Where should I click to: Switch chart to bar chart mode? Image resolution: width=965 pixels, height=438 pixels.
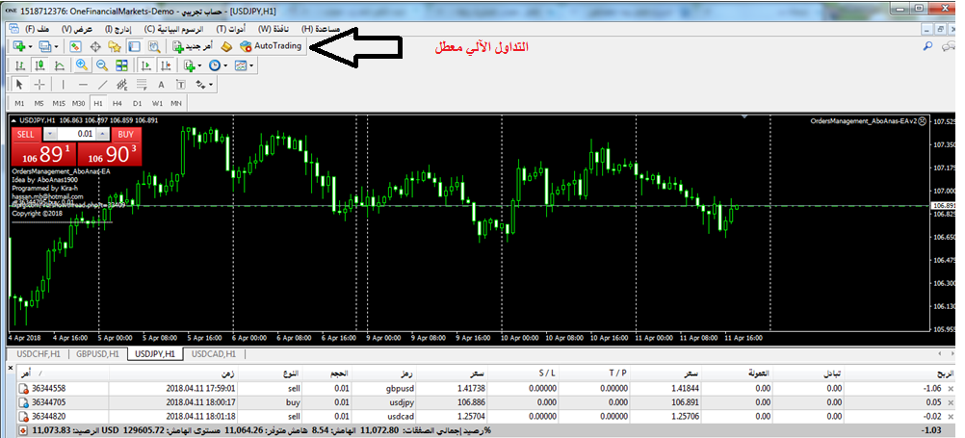click(18, 65)
